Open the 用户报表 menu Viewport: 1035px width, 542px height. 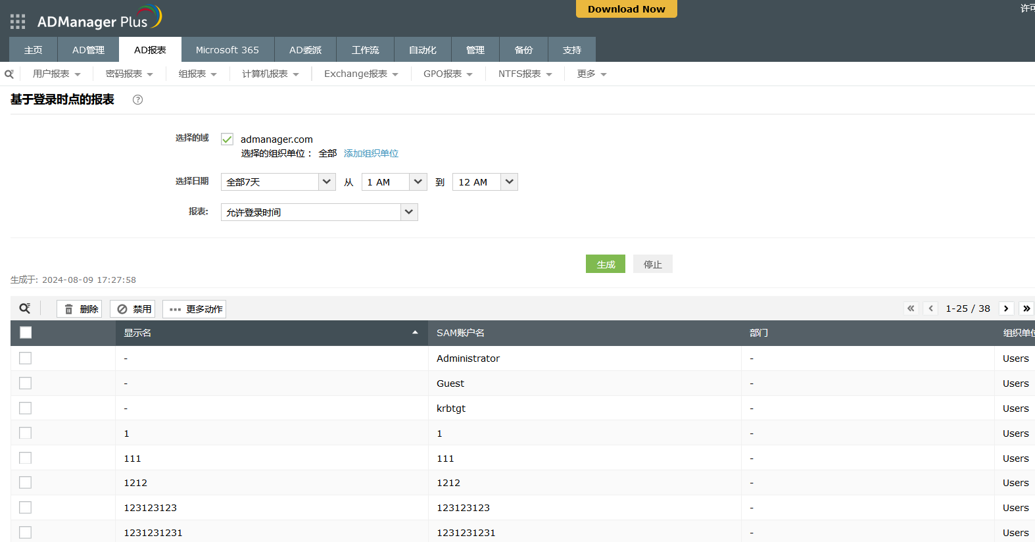click(57, 74)
